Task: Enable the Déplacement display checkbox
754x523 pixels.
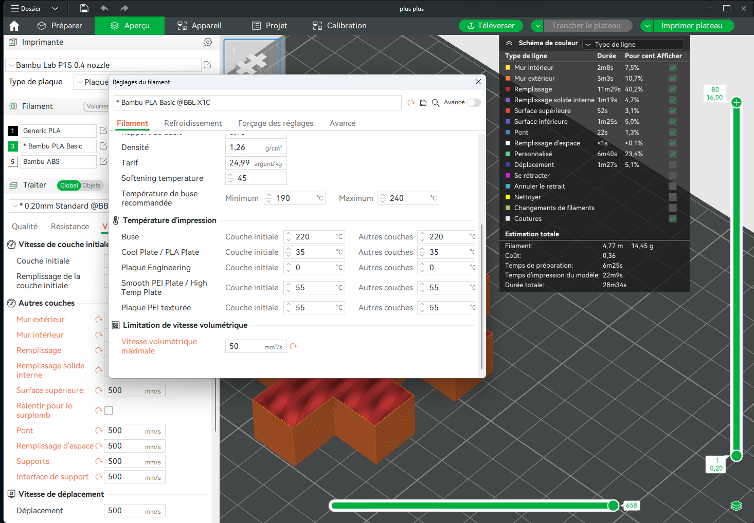Action: coord(672,165)
